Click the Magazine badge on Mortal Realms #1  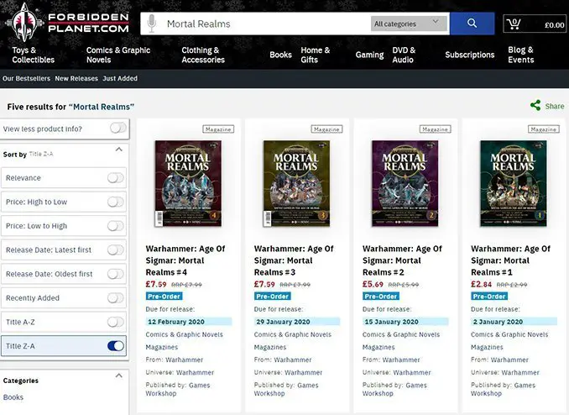coord(543,129)
